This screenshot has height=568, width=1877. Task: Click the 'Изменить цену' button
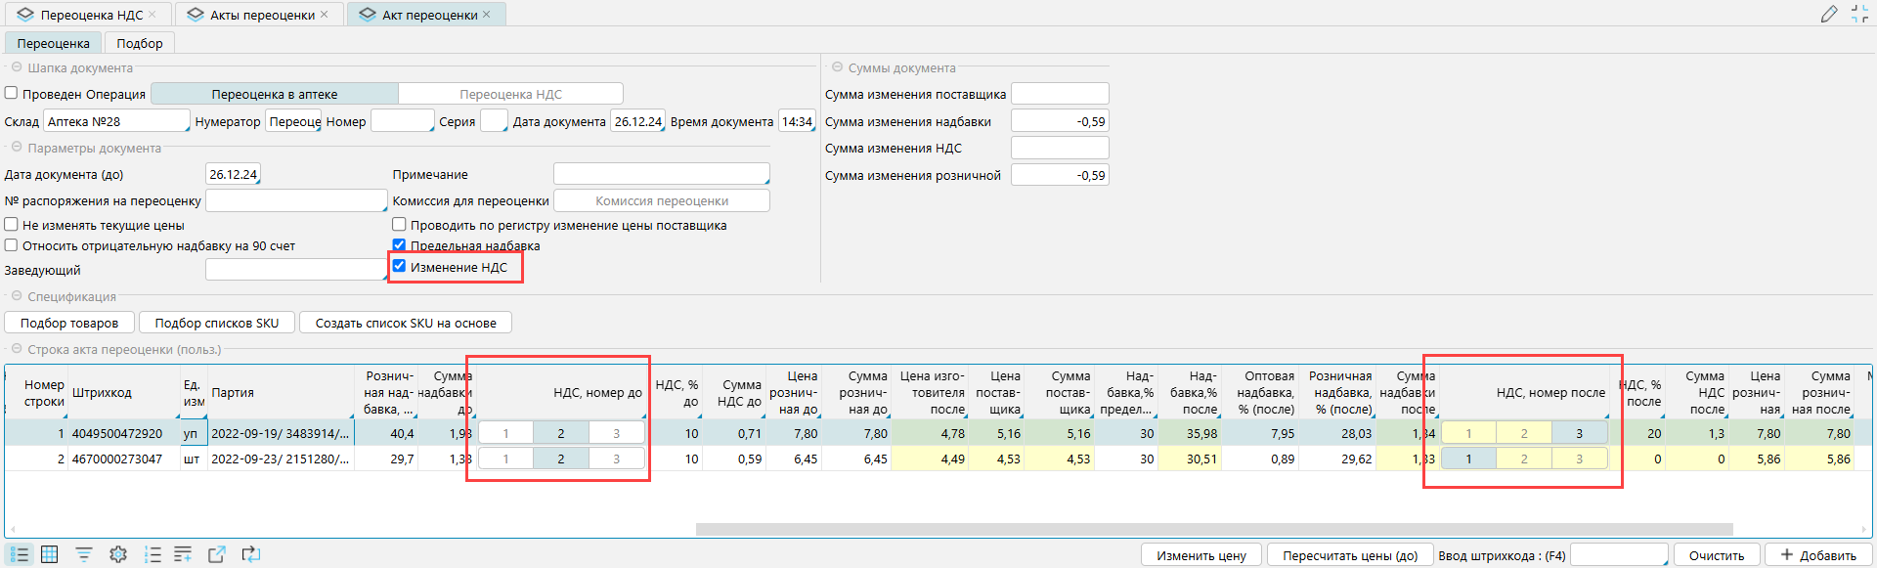pos(1200,555)
